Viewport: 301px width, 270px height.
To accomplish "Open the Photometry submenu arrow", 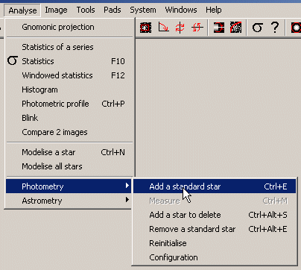I will [127, 186].
